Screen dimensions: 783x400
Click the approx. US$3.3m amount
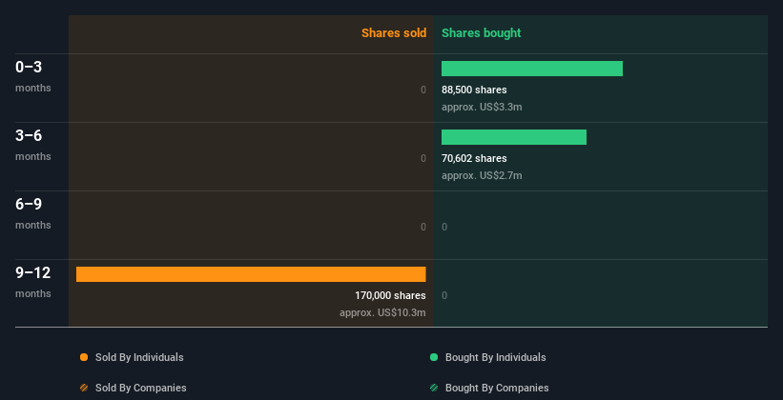tap(482, 107)
